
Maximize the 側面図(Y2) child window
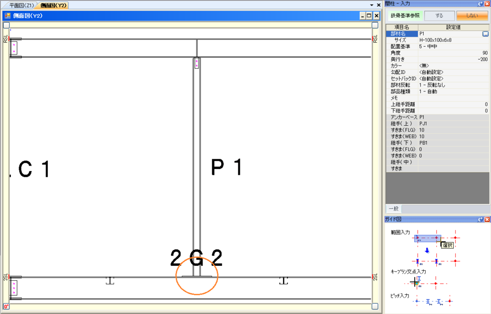[370, 16]
